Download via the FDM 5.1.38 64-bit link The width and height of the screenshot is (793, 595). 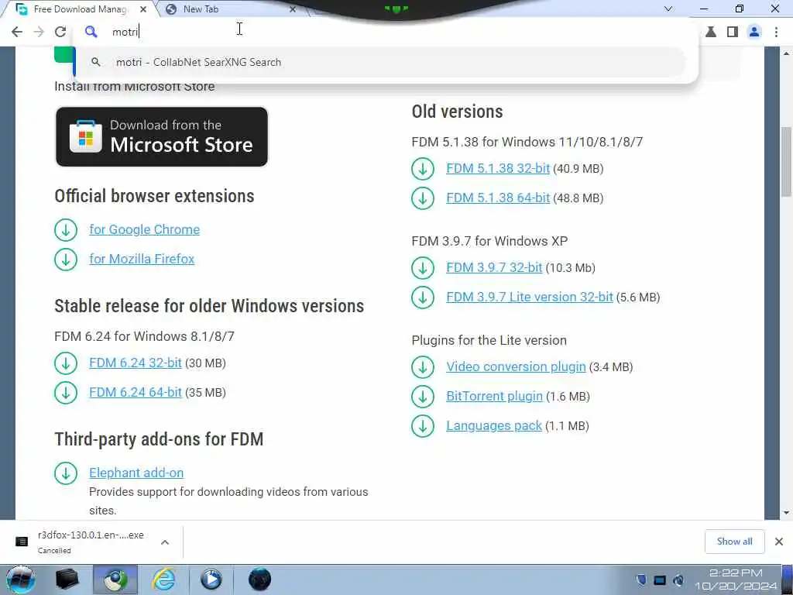(x=498, y=198)
